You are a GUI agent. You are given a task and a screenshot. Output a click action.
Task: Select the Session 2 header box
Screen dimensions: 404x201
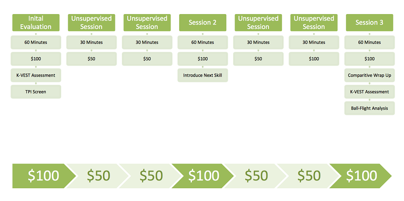click(x=202, y=22)
